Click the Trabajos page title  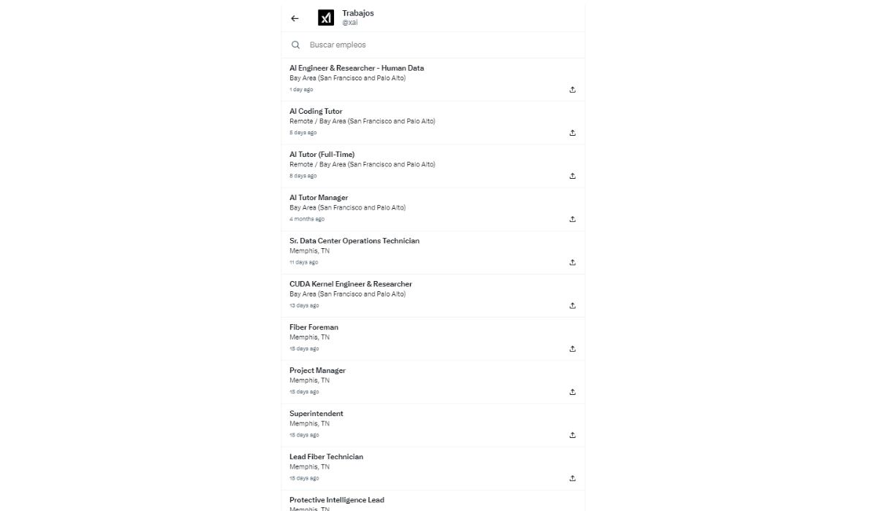point(357,13)
